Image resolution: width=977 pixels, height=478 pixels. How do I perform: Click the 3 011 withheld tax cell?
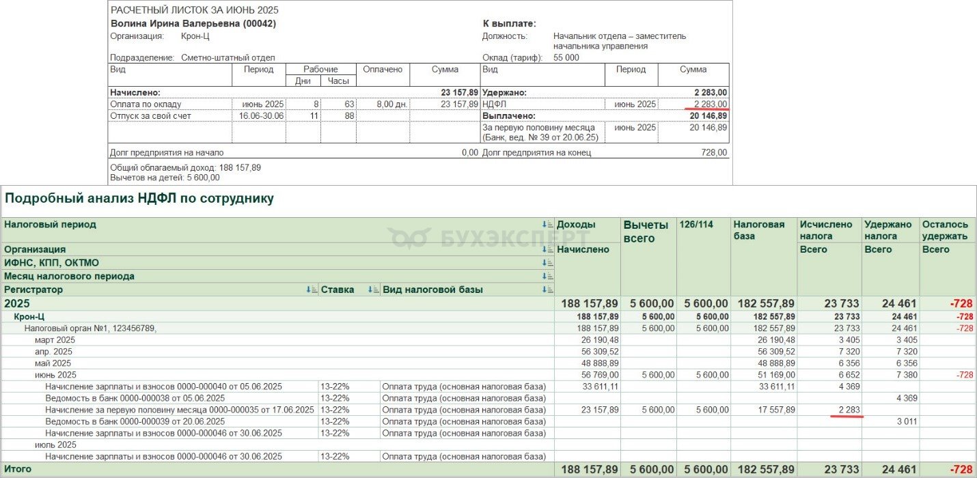tap(907, 421)
